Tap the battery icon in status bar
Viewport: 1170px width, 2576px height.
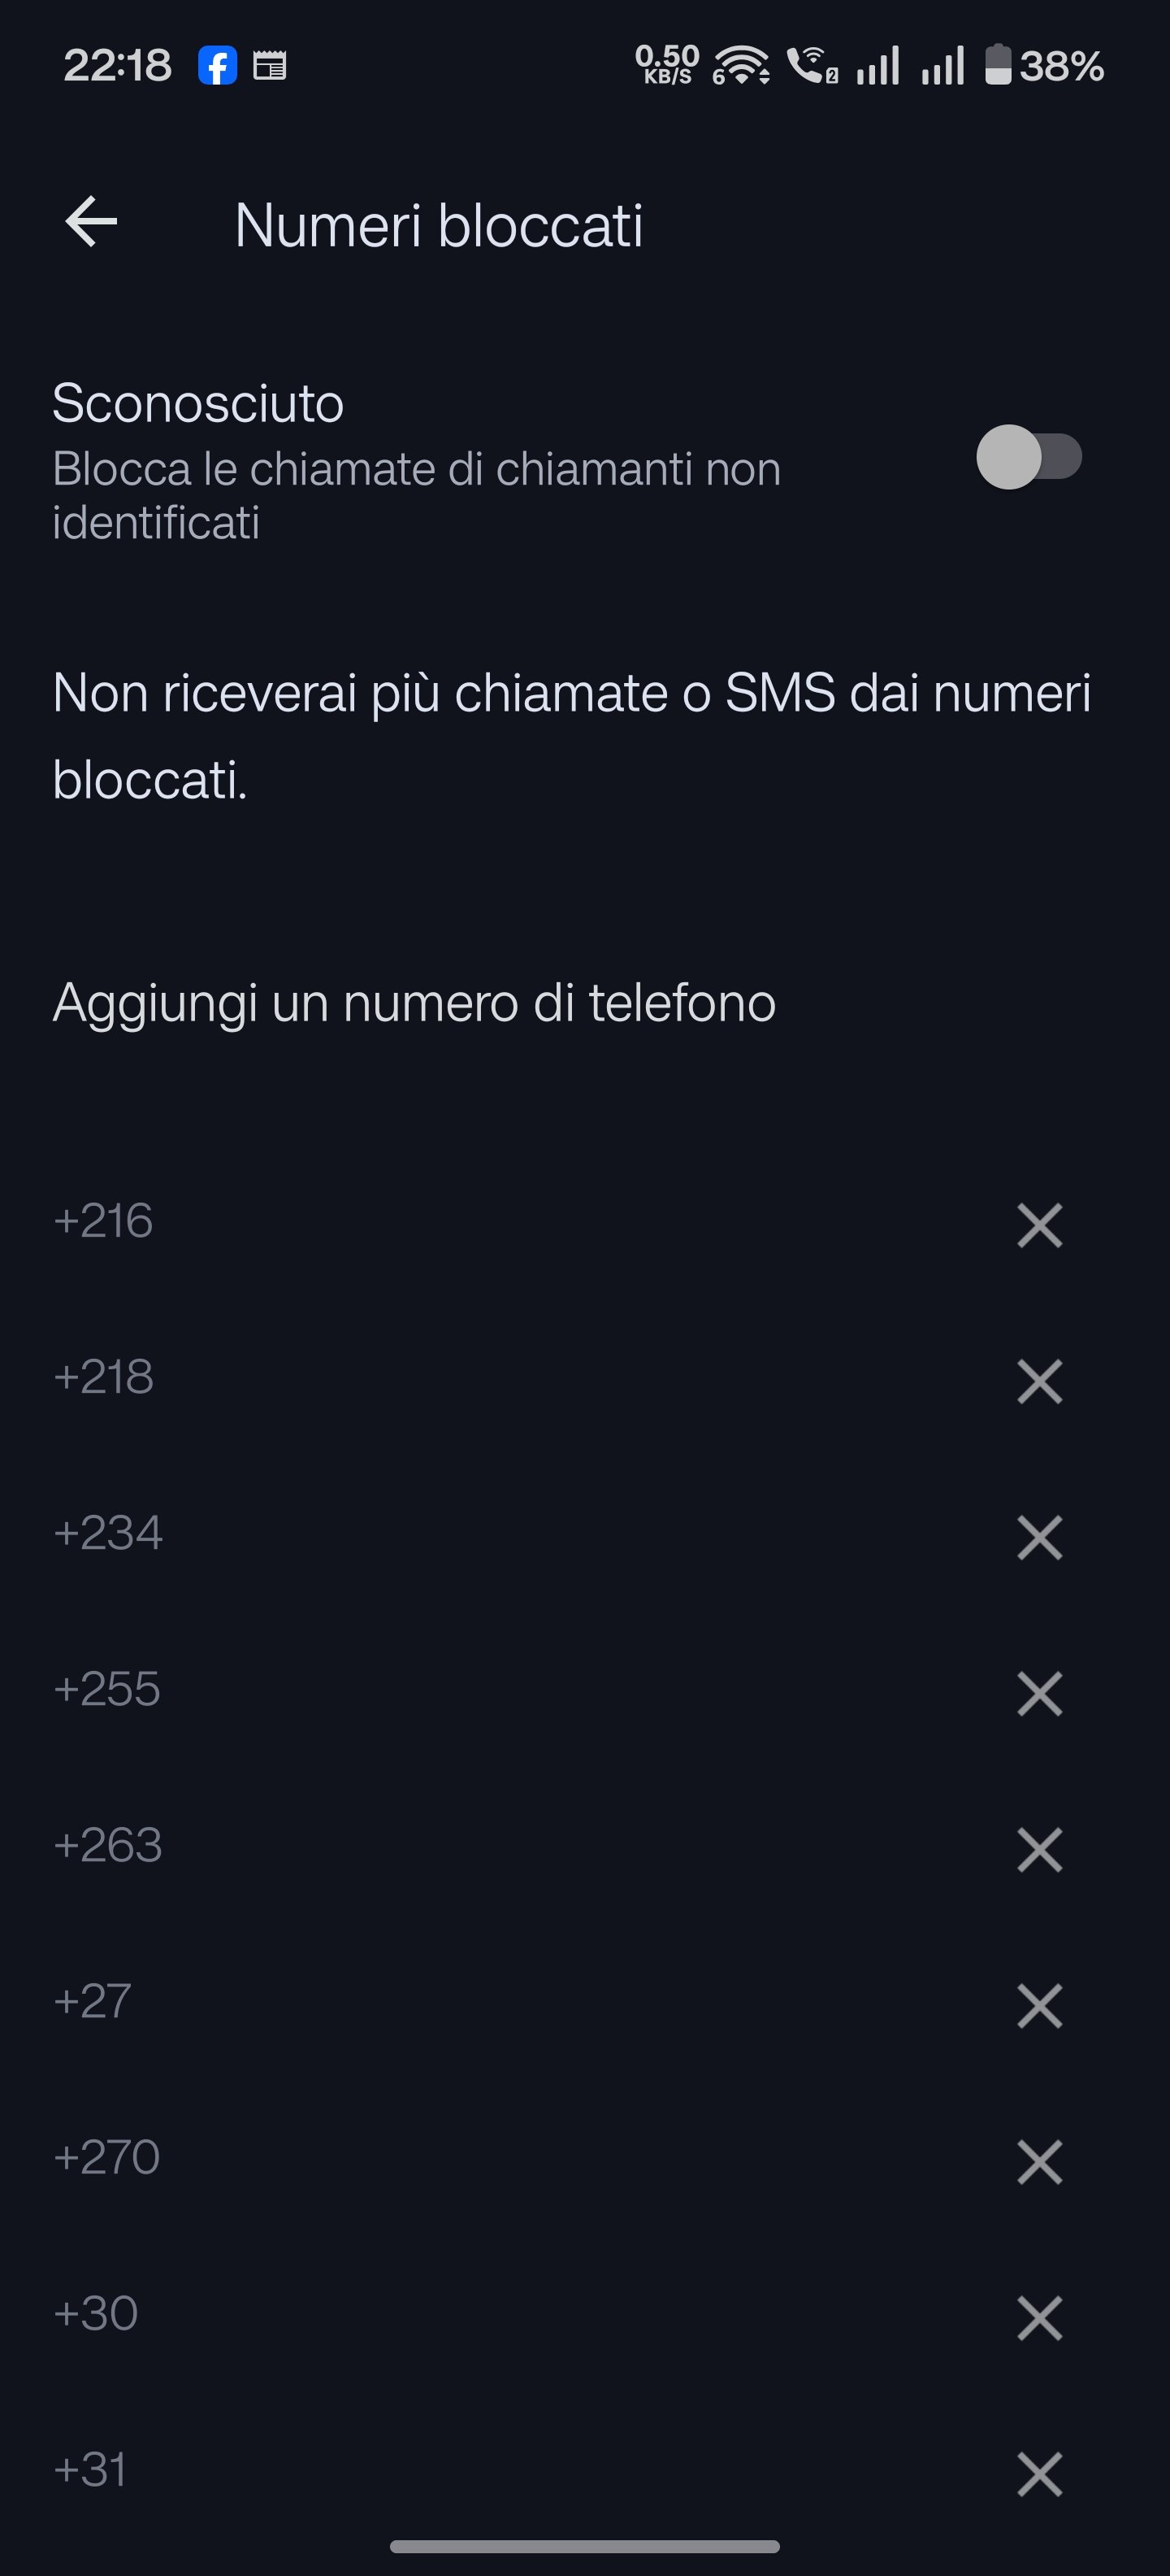pos(997,66)
